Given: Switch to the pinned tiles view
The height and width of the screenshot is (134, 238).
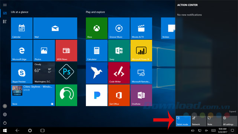Looking at the screenshot, I should pos(5,13).
